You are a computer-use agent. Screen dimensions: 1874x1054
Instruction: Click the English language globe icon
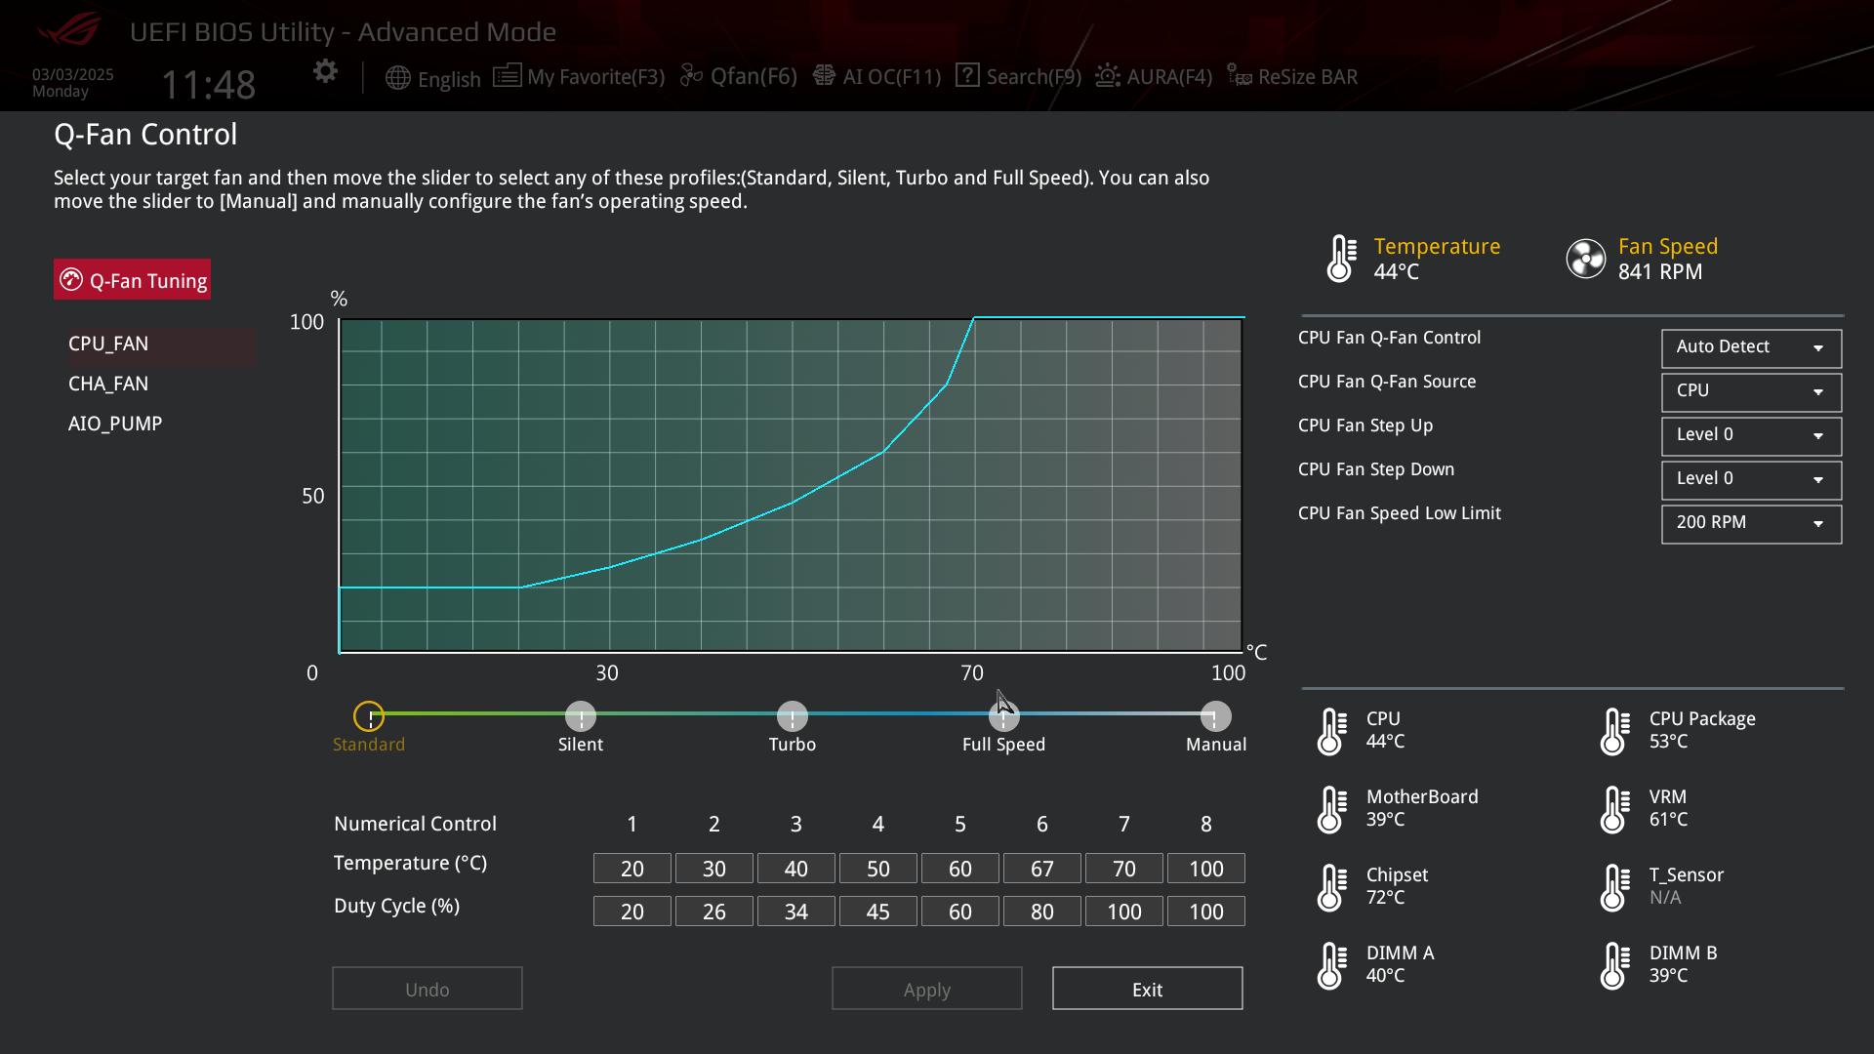pos(397,78)
